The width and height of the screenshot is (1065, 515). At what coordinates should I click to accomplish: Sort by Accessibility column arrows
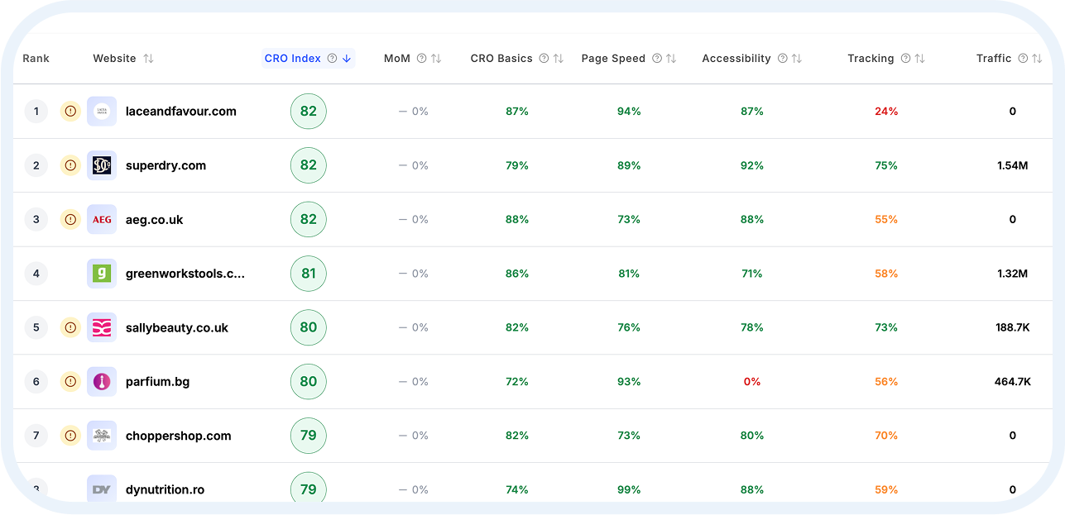tap(797, 58)
